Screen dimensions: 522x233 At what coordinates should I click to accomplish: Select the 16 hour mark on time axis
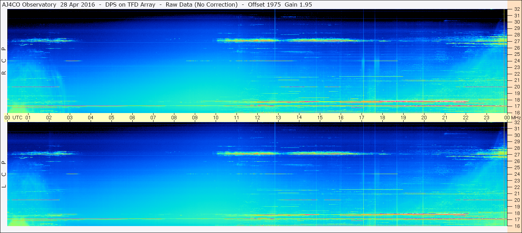tap(341, 118)
